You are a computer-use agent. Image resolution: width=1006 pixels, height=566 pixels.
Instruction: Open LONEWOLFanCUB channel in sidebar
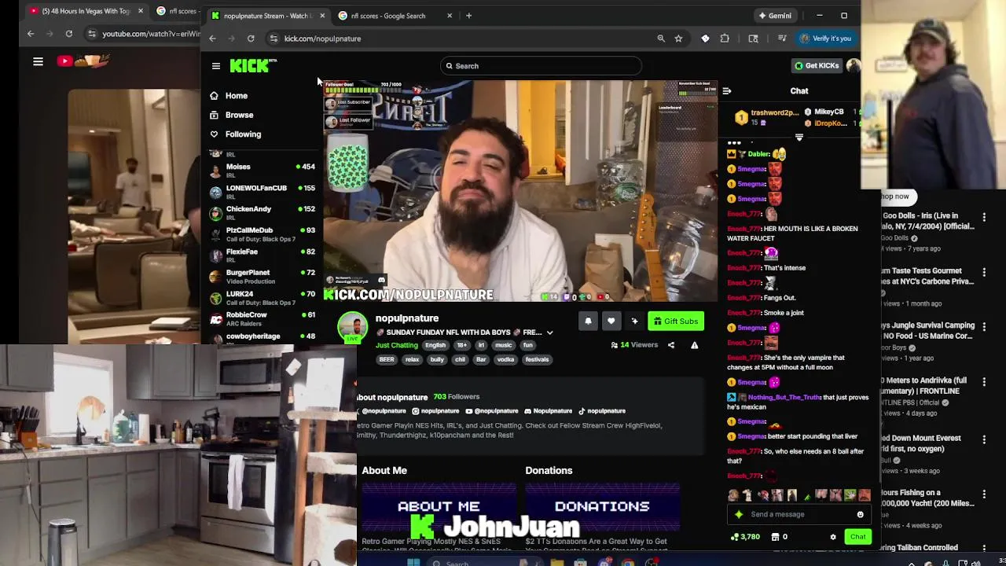coord(262,192)
